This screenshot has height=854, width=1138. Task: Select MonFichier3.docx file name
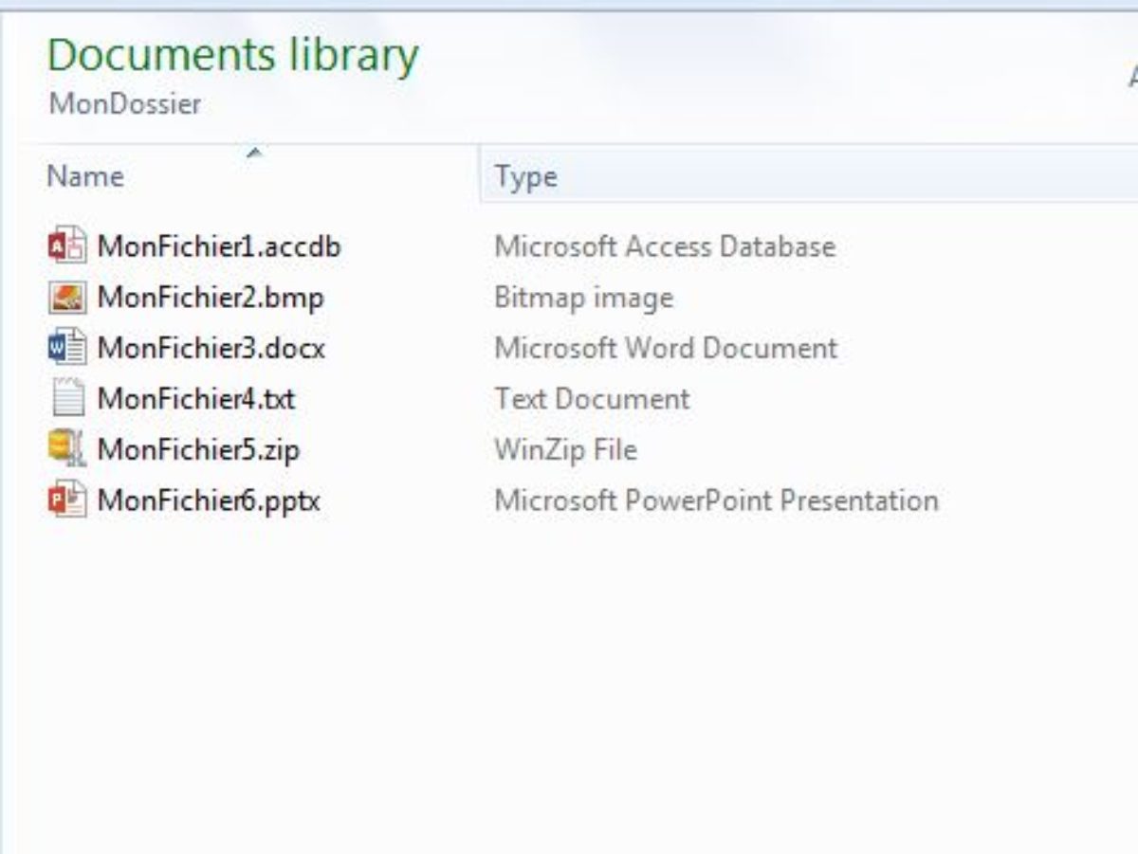click(212, 347)
